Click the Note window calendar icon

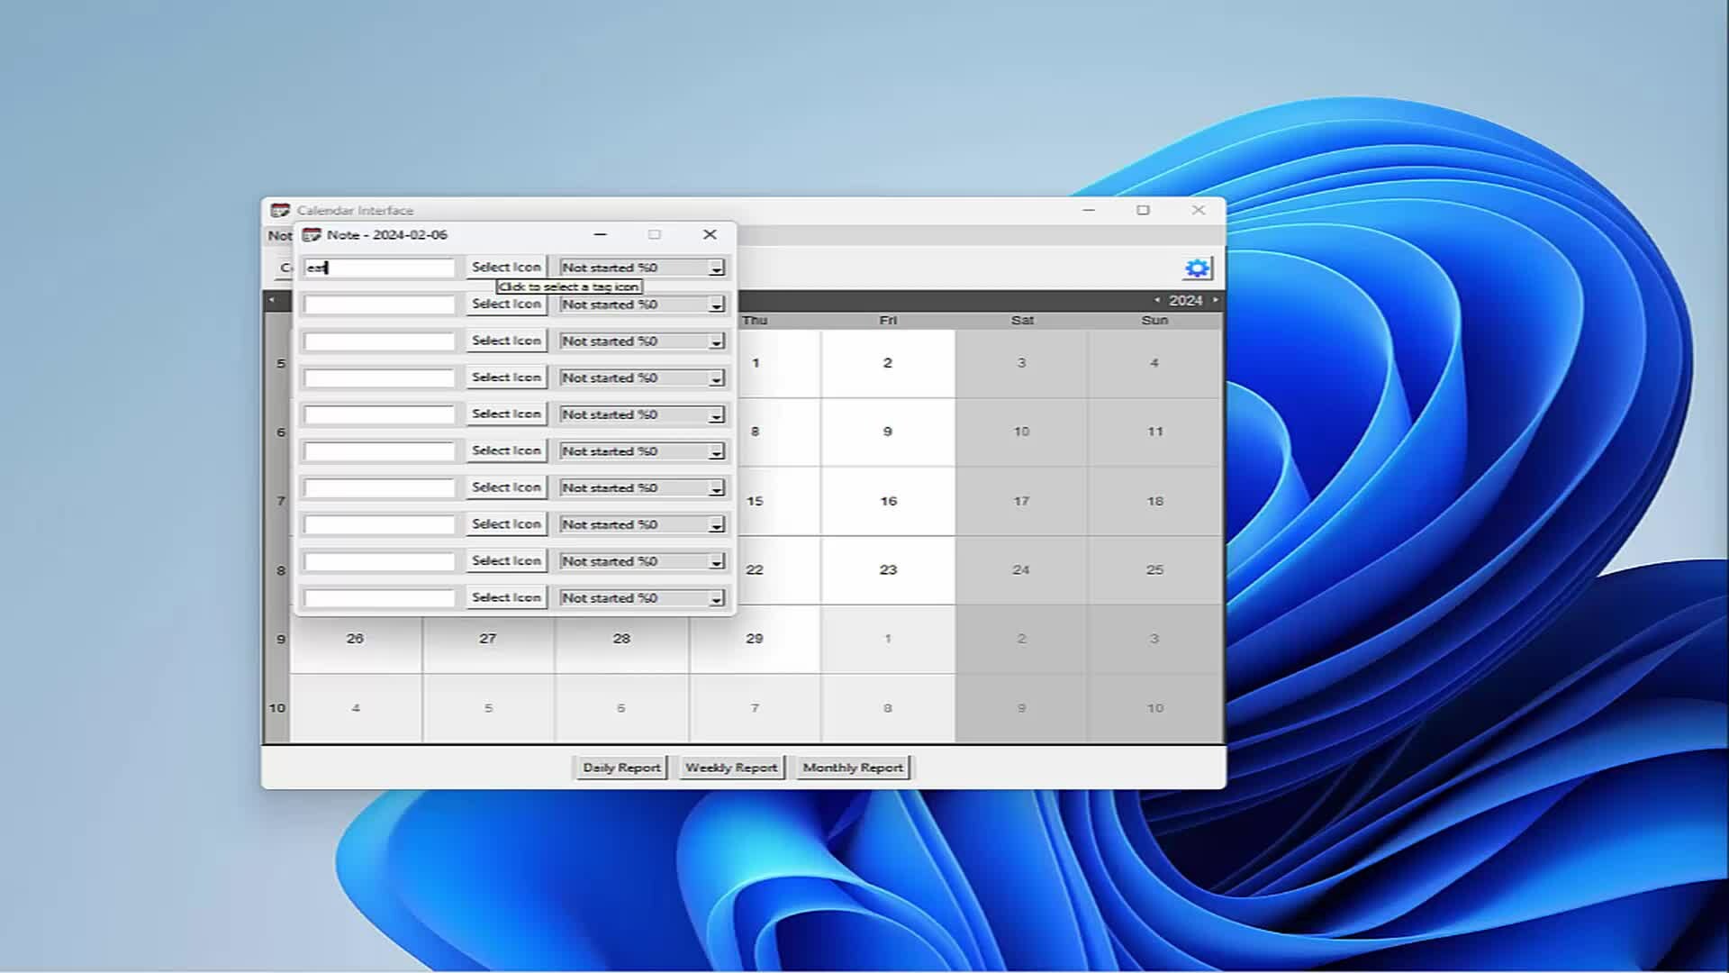coord(312,235)
